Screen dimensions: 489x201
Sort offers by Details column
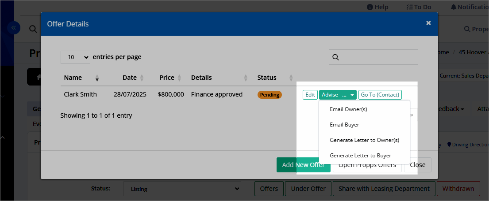(219, 78)
